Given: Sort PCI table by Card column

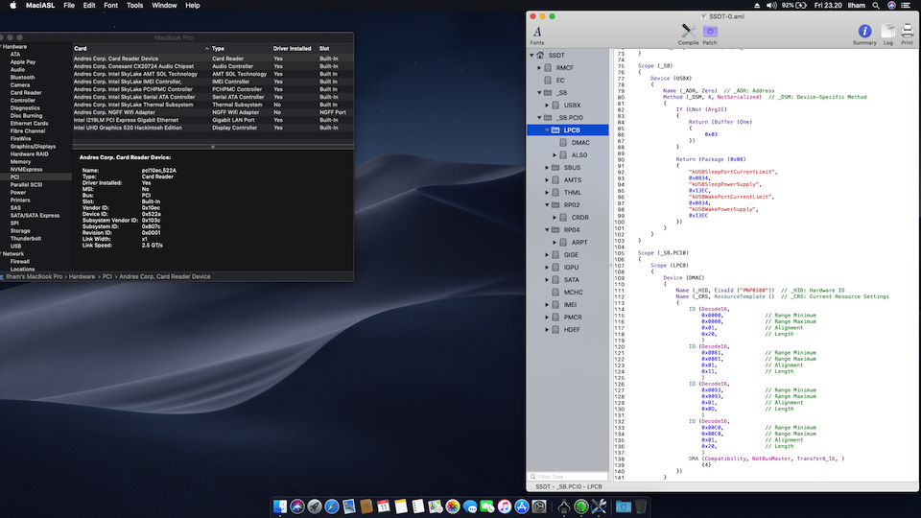Looking at the screenshot, I should [x=141, y=49].
